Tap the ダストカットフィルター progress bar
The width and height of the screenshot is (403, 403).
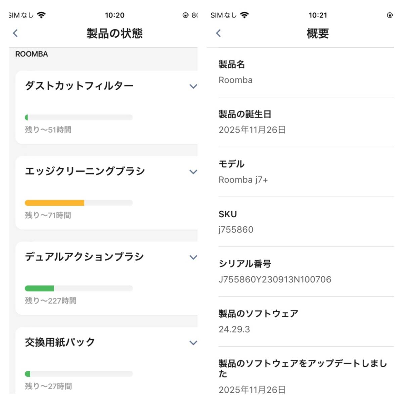79,118
